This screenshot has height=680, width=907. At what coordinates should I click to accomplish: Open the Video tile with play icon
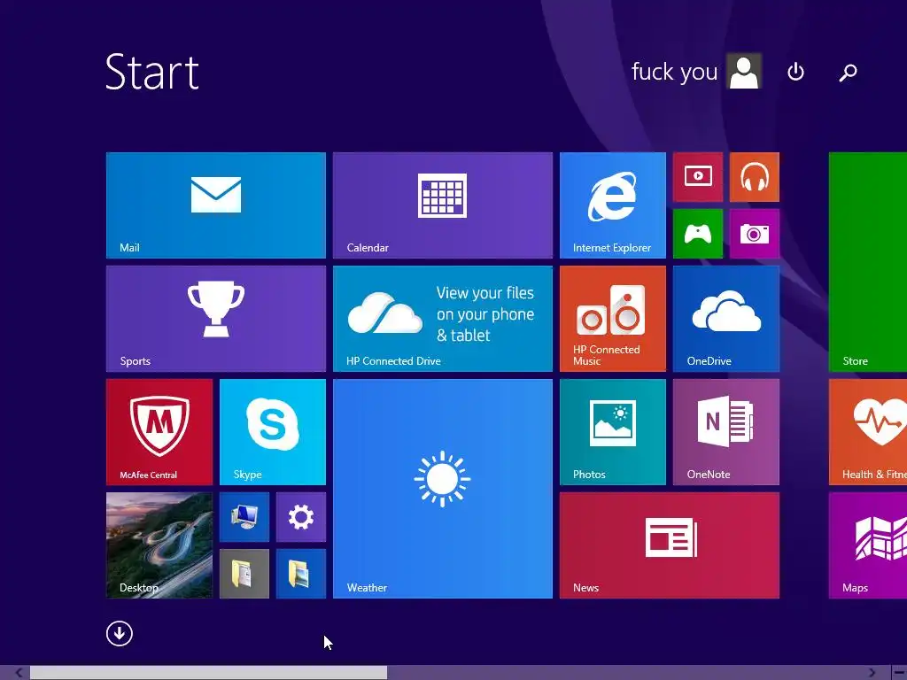pos(698,177)
